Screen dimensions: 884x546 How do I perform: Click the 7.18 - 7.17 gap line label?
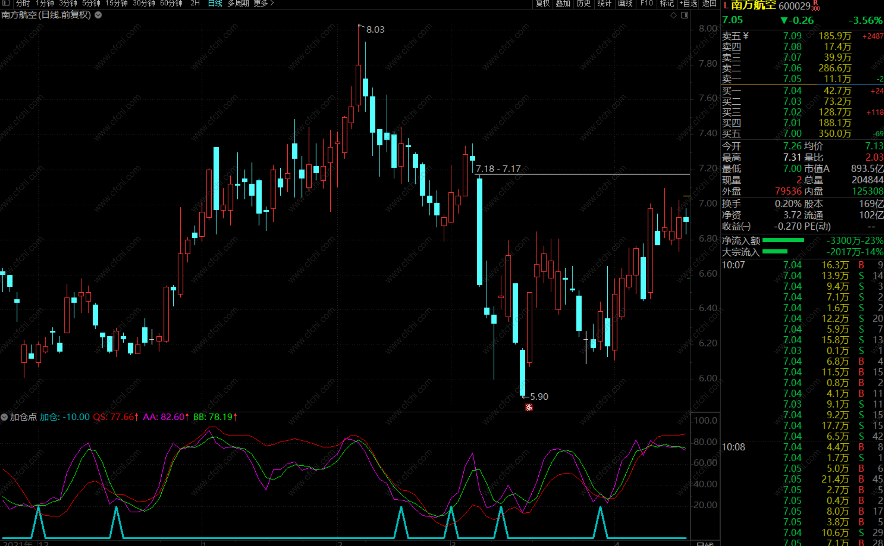[498, 169]
